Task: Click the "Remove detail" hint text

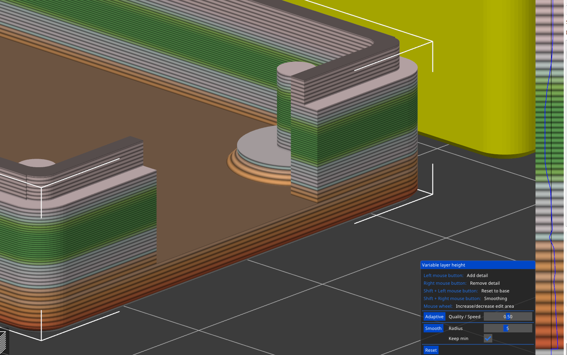Action: 485,283
